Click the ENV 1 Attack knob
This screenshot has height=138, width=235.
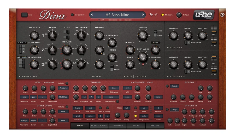(x=173, y=35)
